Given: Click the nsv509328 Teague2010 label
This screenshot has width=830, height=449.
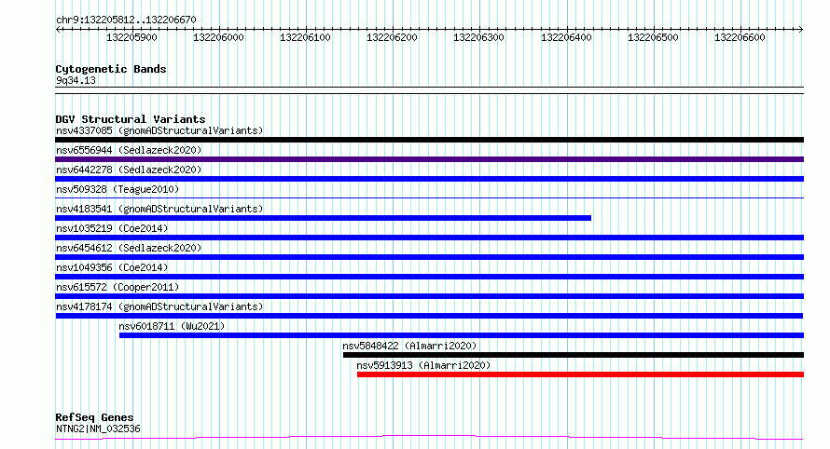Looking at the screenshot, I should tap(118, 189).
